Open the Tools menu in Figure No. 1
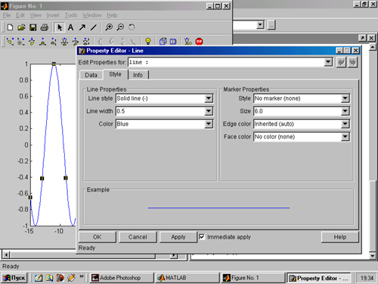 pyautogui.click(x=71, y=15)
